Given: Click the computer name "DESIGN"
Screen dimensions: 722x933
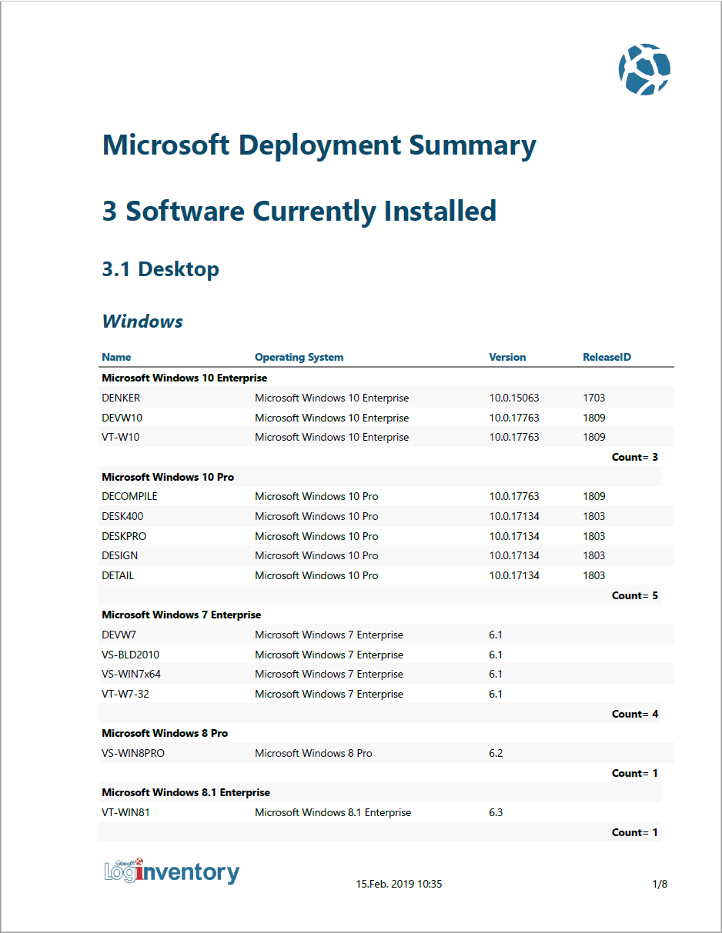Looking at the screenshot, I should click(120, 555).
